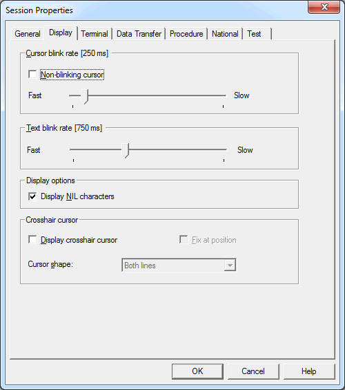Open the Data Transfer tab
345x390 pixels.
click(x=139, y=34)
